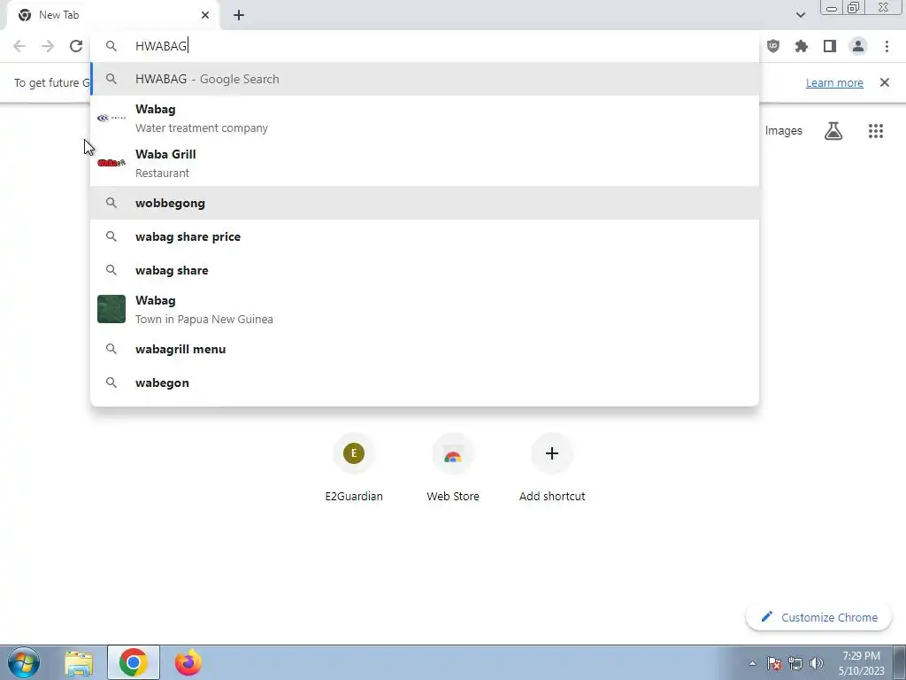The image size is (906, 680).
Task: Pick the wabegon suggestion
Action: click(425, 382)
